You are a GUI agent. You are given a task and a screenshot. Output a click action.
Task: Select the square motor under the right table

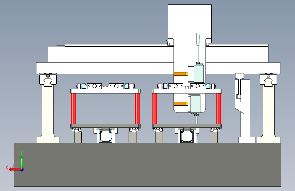point(187,136)
